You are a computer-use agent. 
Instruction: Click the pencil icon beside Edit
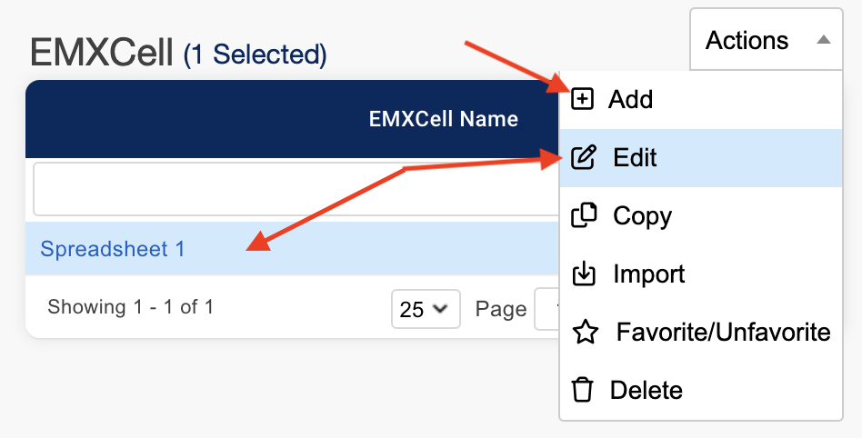[584, 158]
